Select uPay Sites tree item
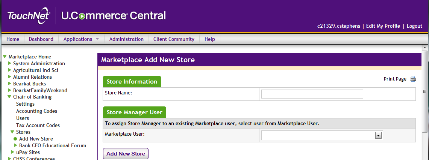This screenshot has height=160, width=429. pyautogui.click(x=28, y=153)
